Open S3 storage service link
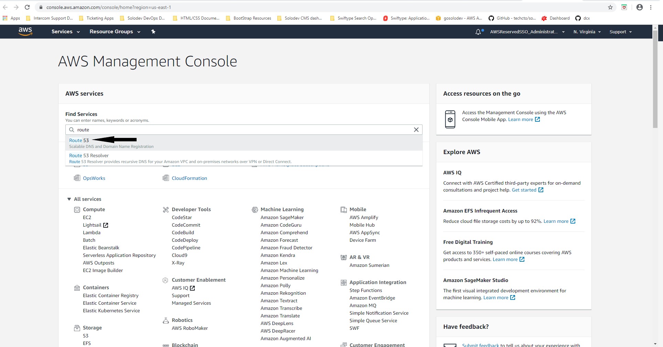 click(x=86, y=336)
